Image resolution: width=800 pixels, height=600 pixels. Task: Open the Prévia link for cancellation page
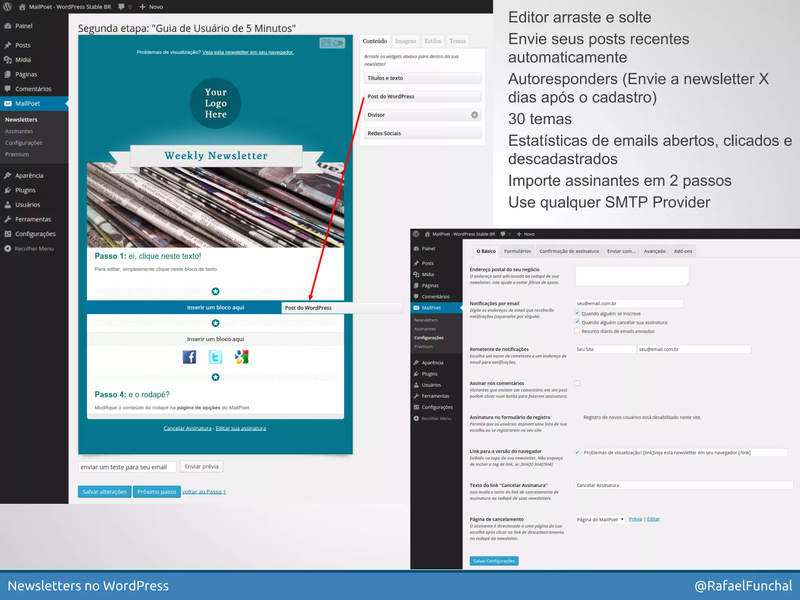[x=636, y=519]
